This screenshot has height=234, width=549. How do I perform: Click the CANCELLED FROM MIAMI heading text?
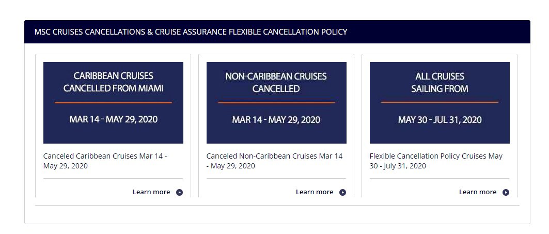pos(114,88)
